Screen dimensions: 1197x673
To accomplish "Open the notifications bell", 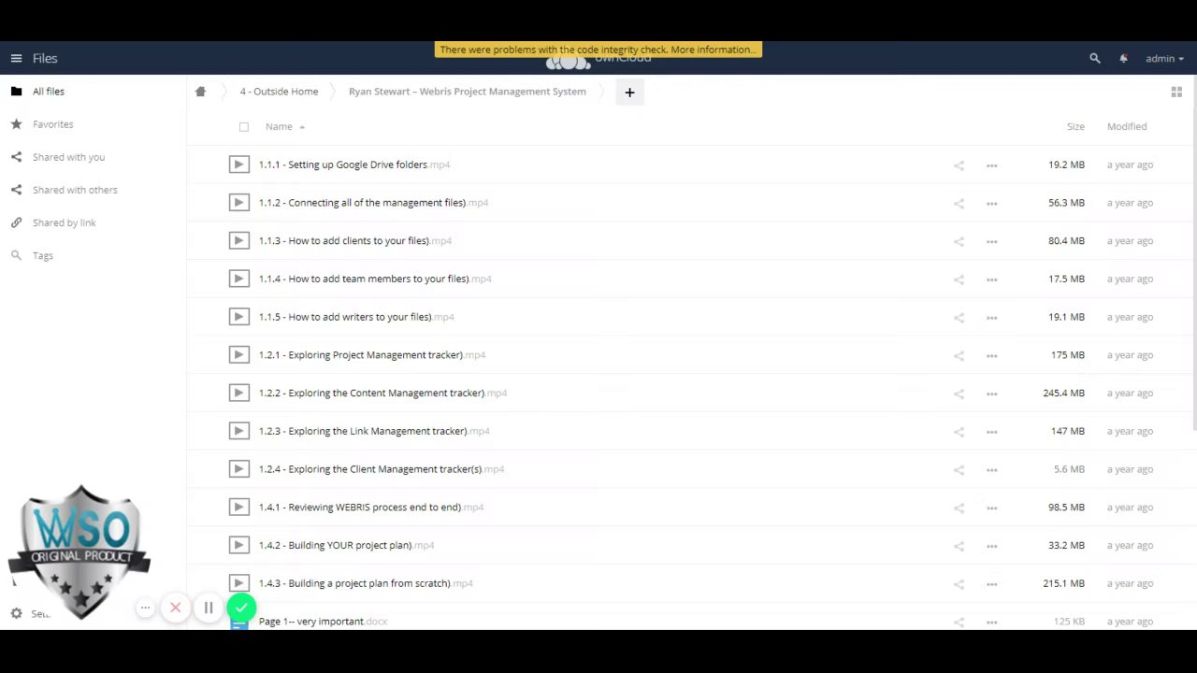I will 1123,58.
